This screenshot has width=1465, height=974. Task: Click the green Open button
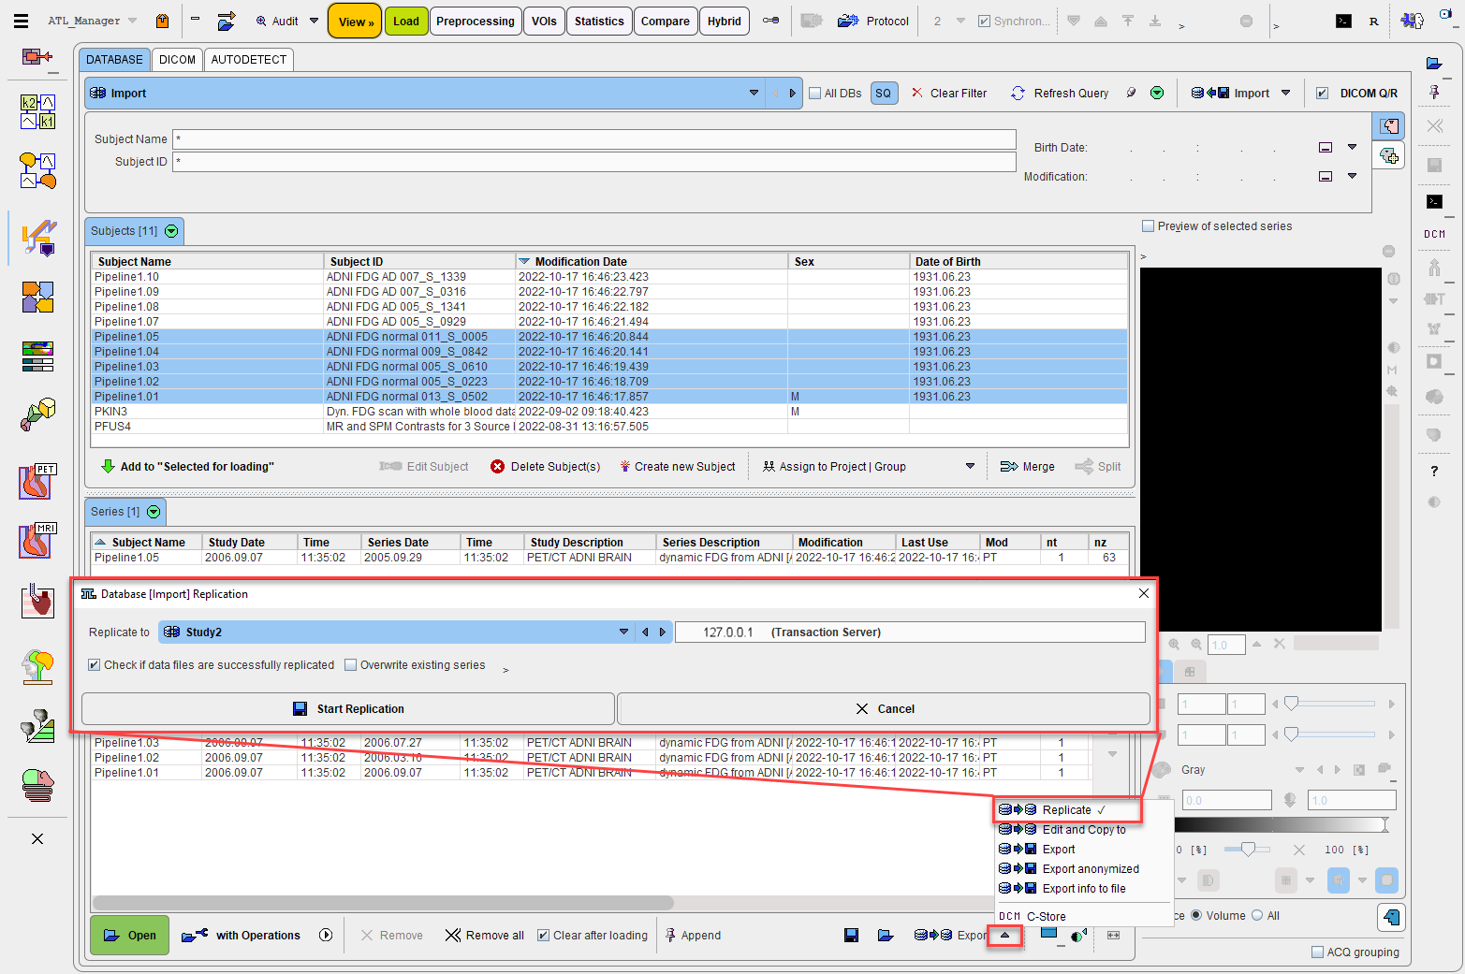129,935
